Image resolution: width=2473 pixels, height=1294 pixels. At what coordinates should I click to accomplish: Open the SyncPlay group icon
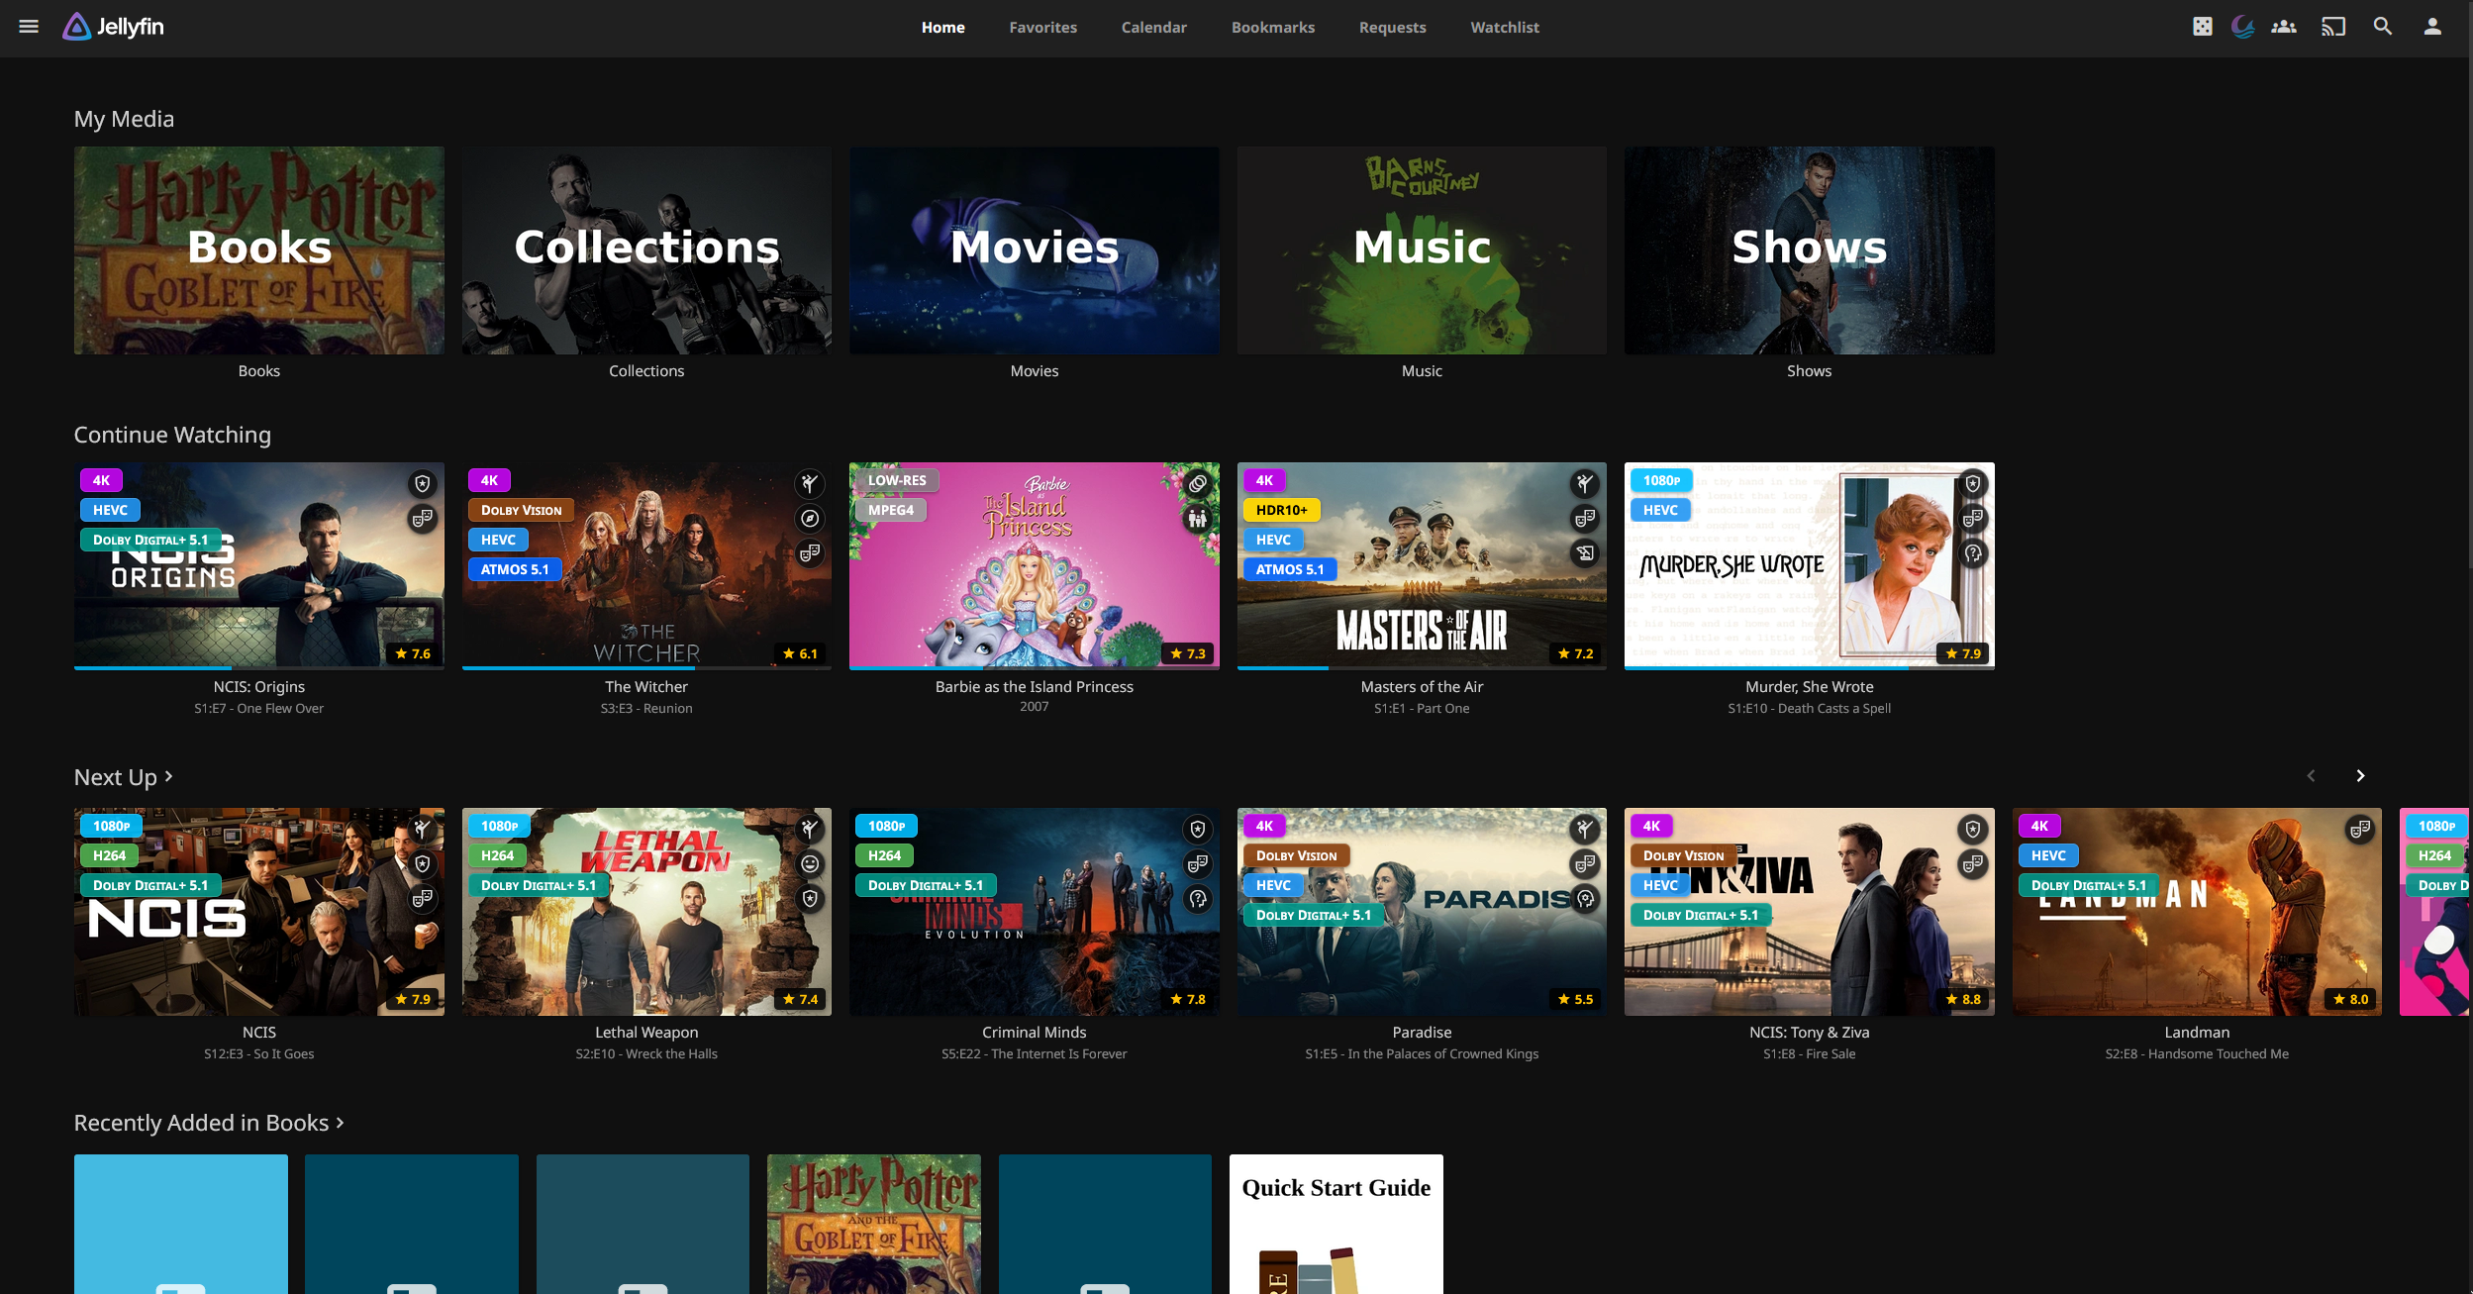[x=2284, y=27]
